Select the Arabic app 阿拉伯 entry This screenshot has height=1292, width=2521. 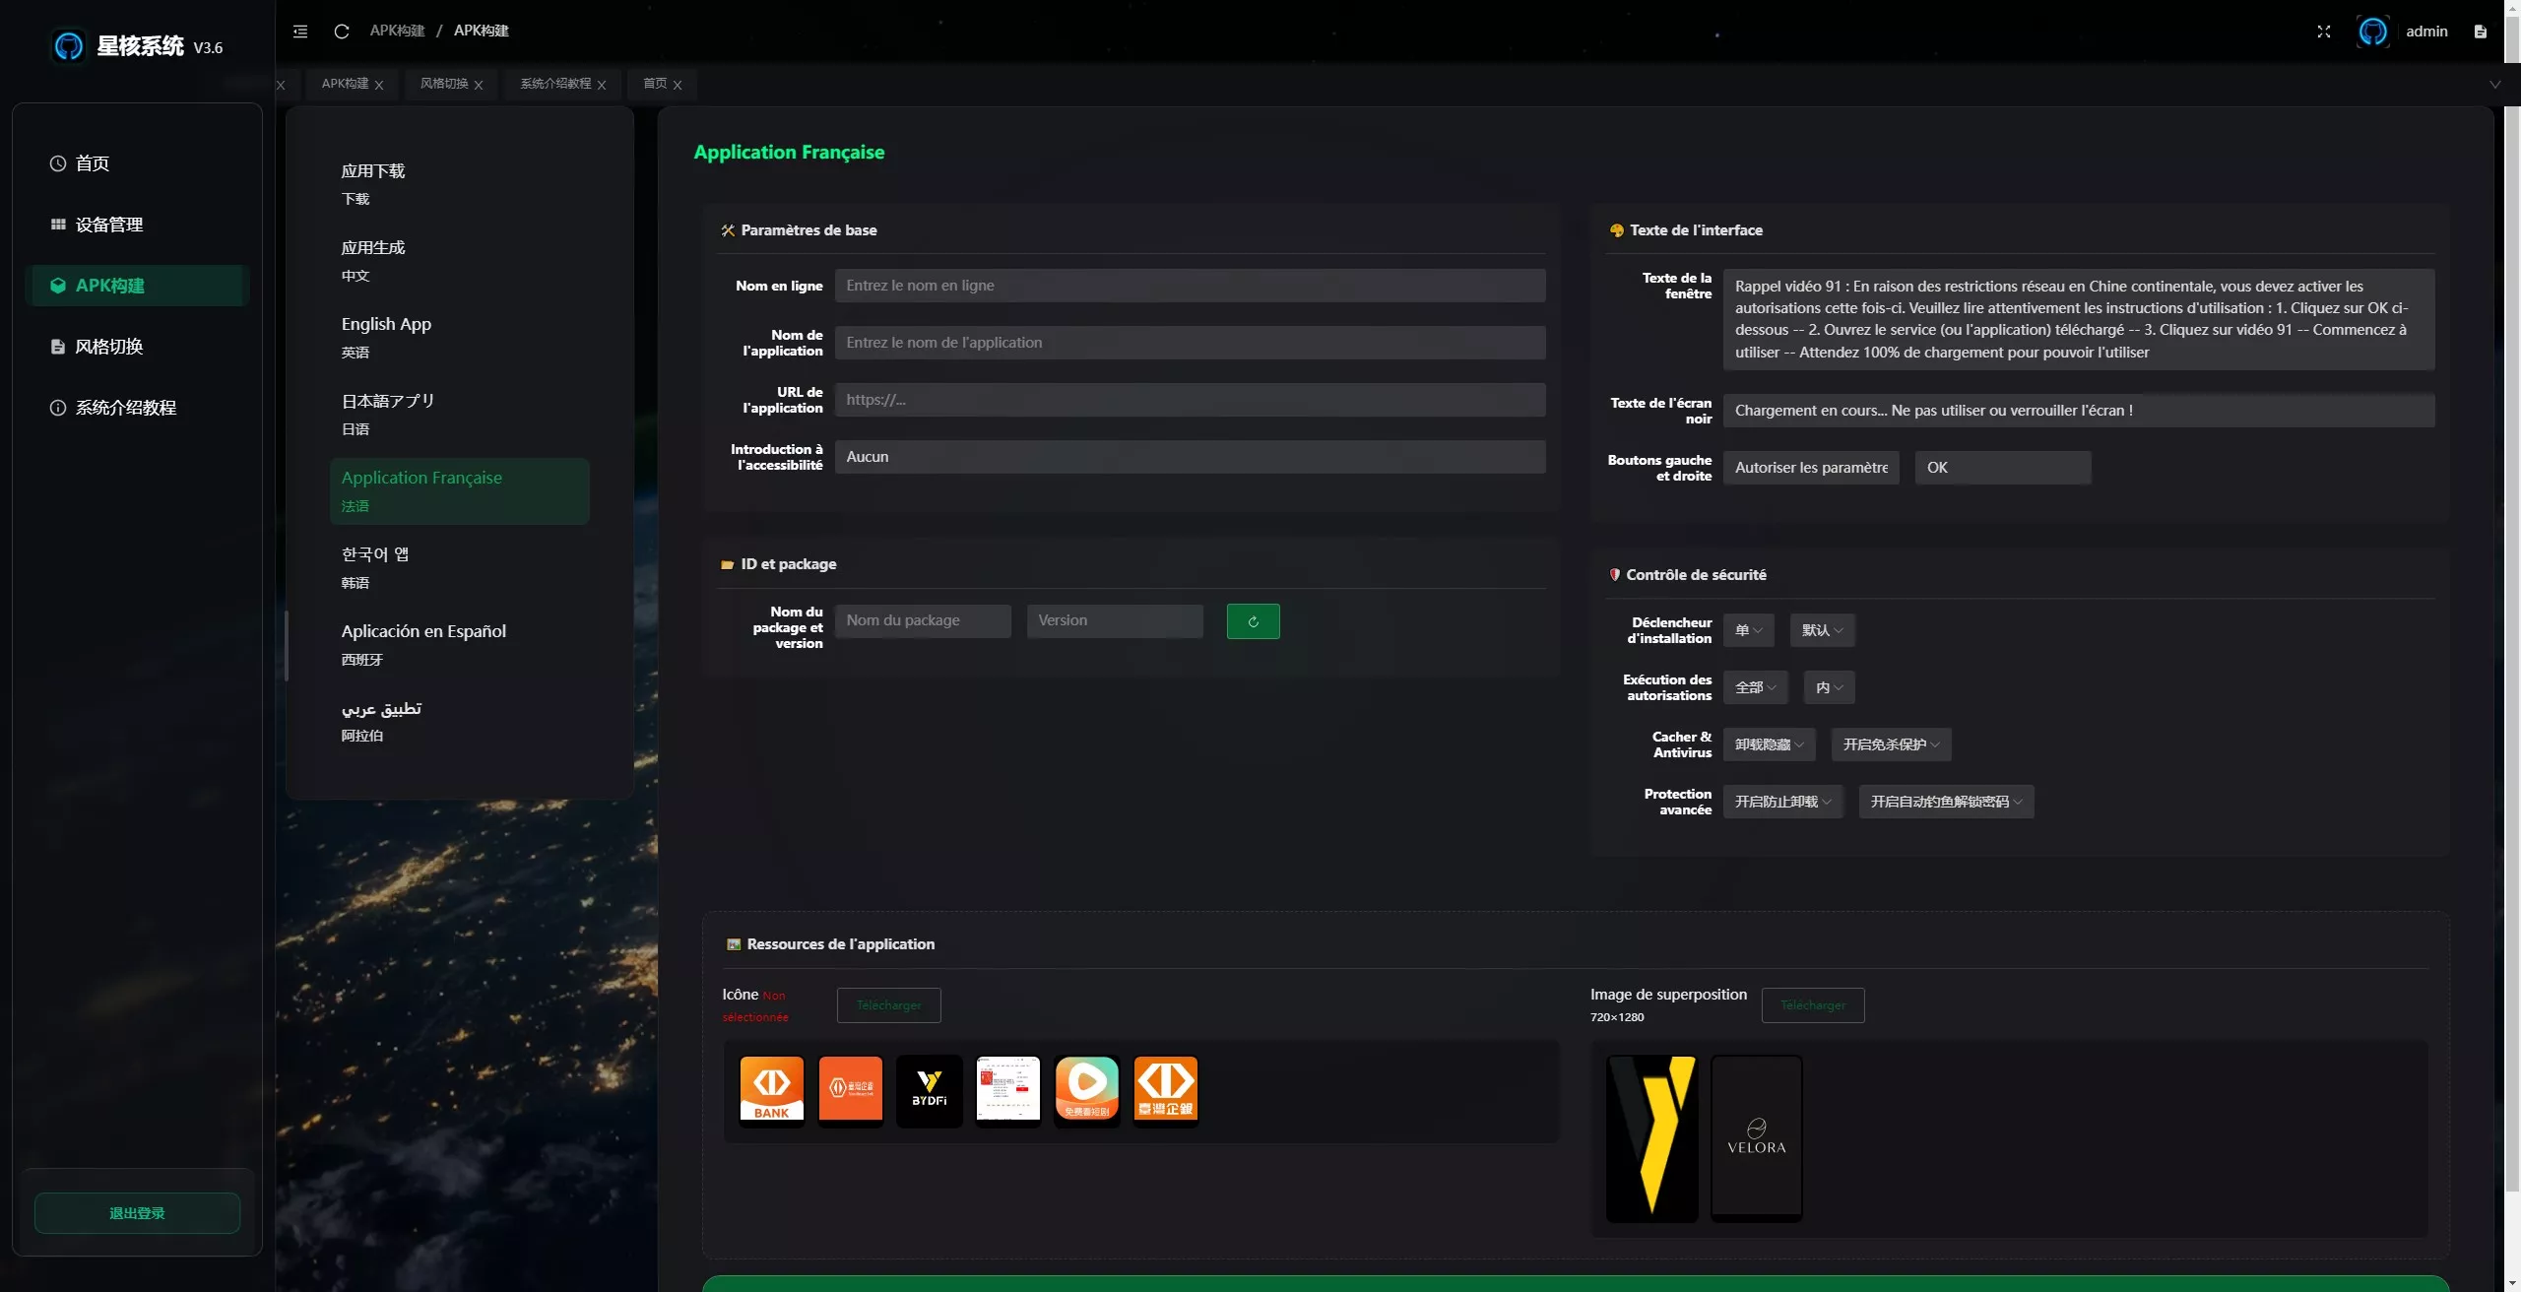(x=460, y=722)
